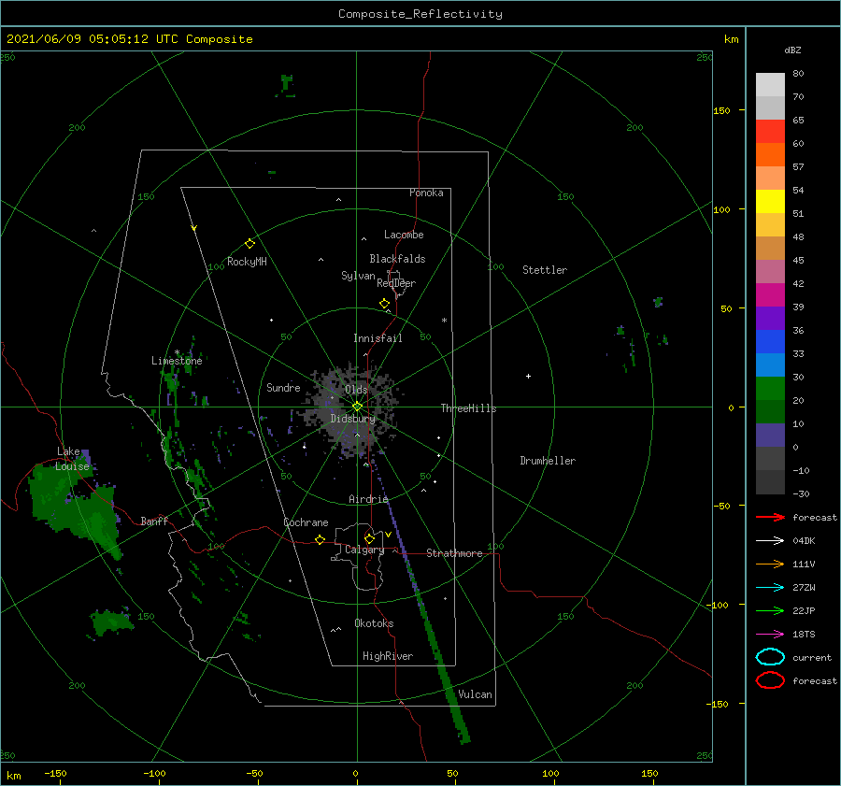Click the RockyMH label

(x=247, y=262)
